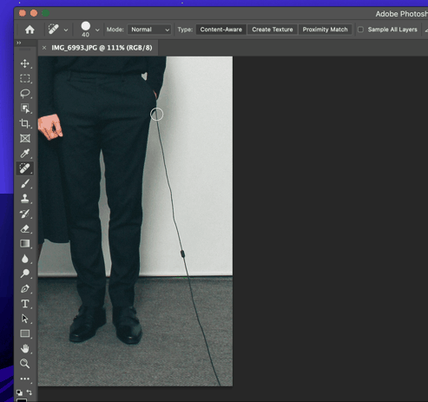428x402 pixels.
Task: Select the Blur tool
Action: [x=25, y=259]
